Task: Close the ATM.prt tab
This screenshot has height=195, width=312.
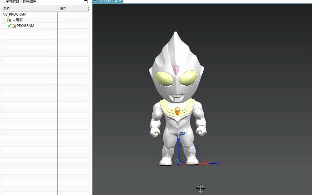Action: (x=120, y=1)
